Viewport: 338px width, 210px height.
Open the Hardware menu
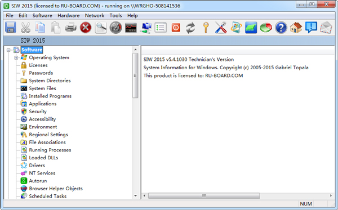pos(68,16)
